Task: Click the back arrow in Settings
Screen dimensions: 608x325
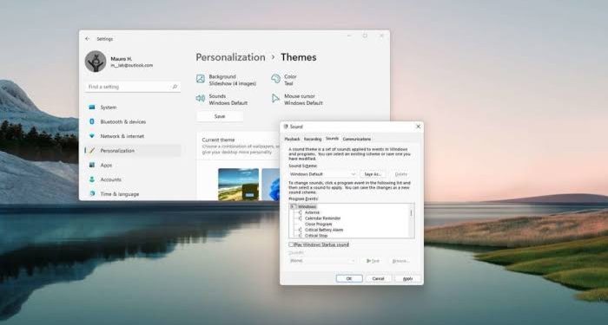Action: (87, 39)
